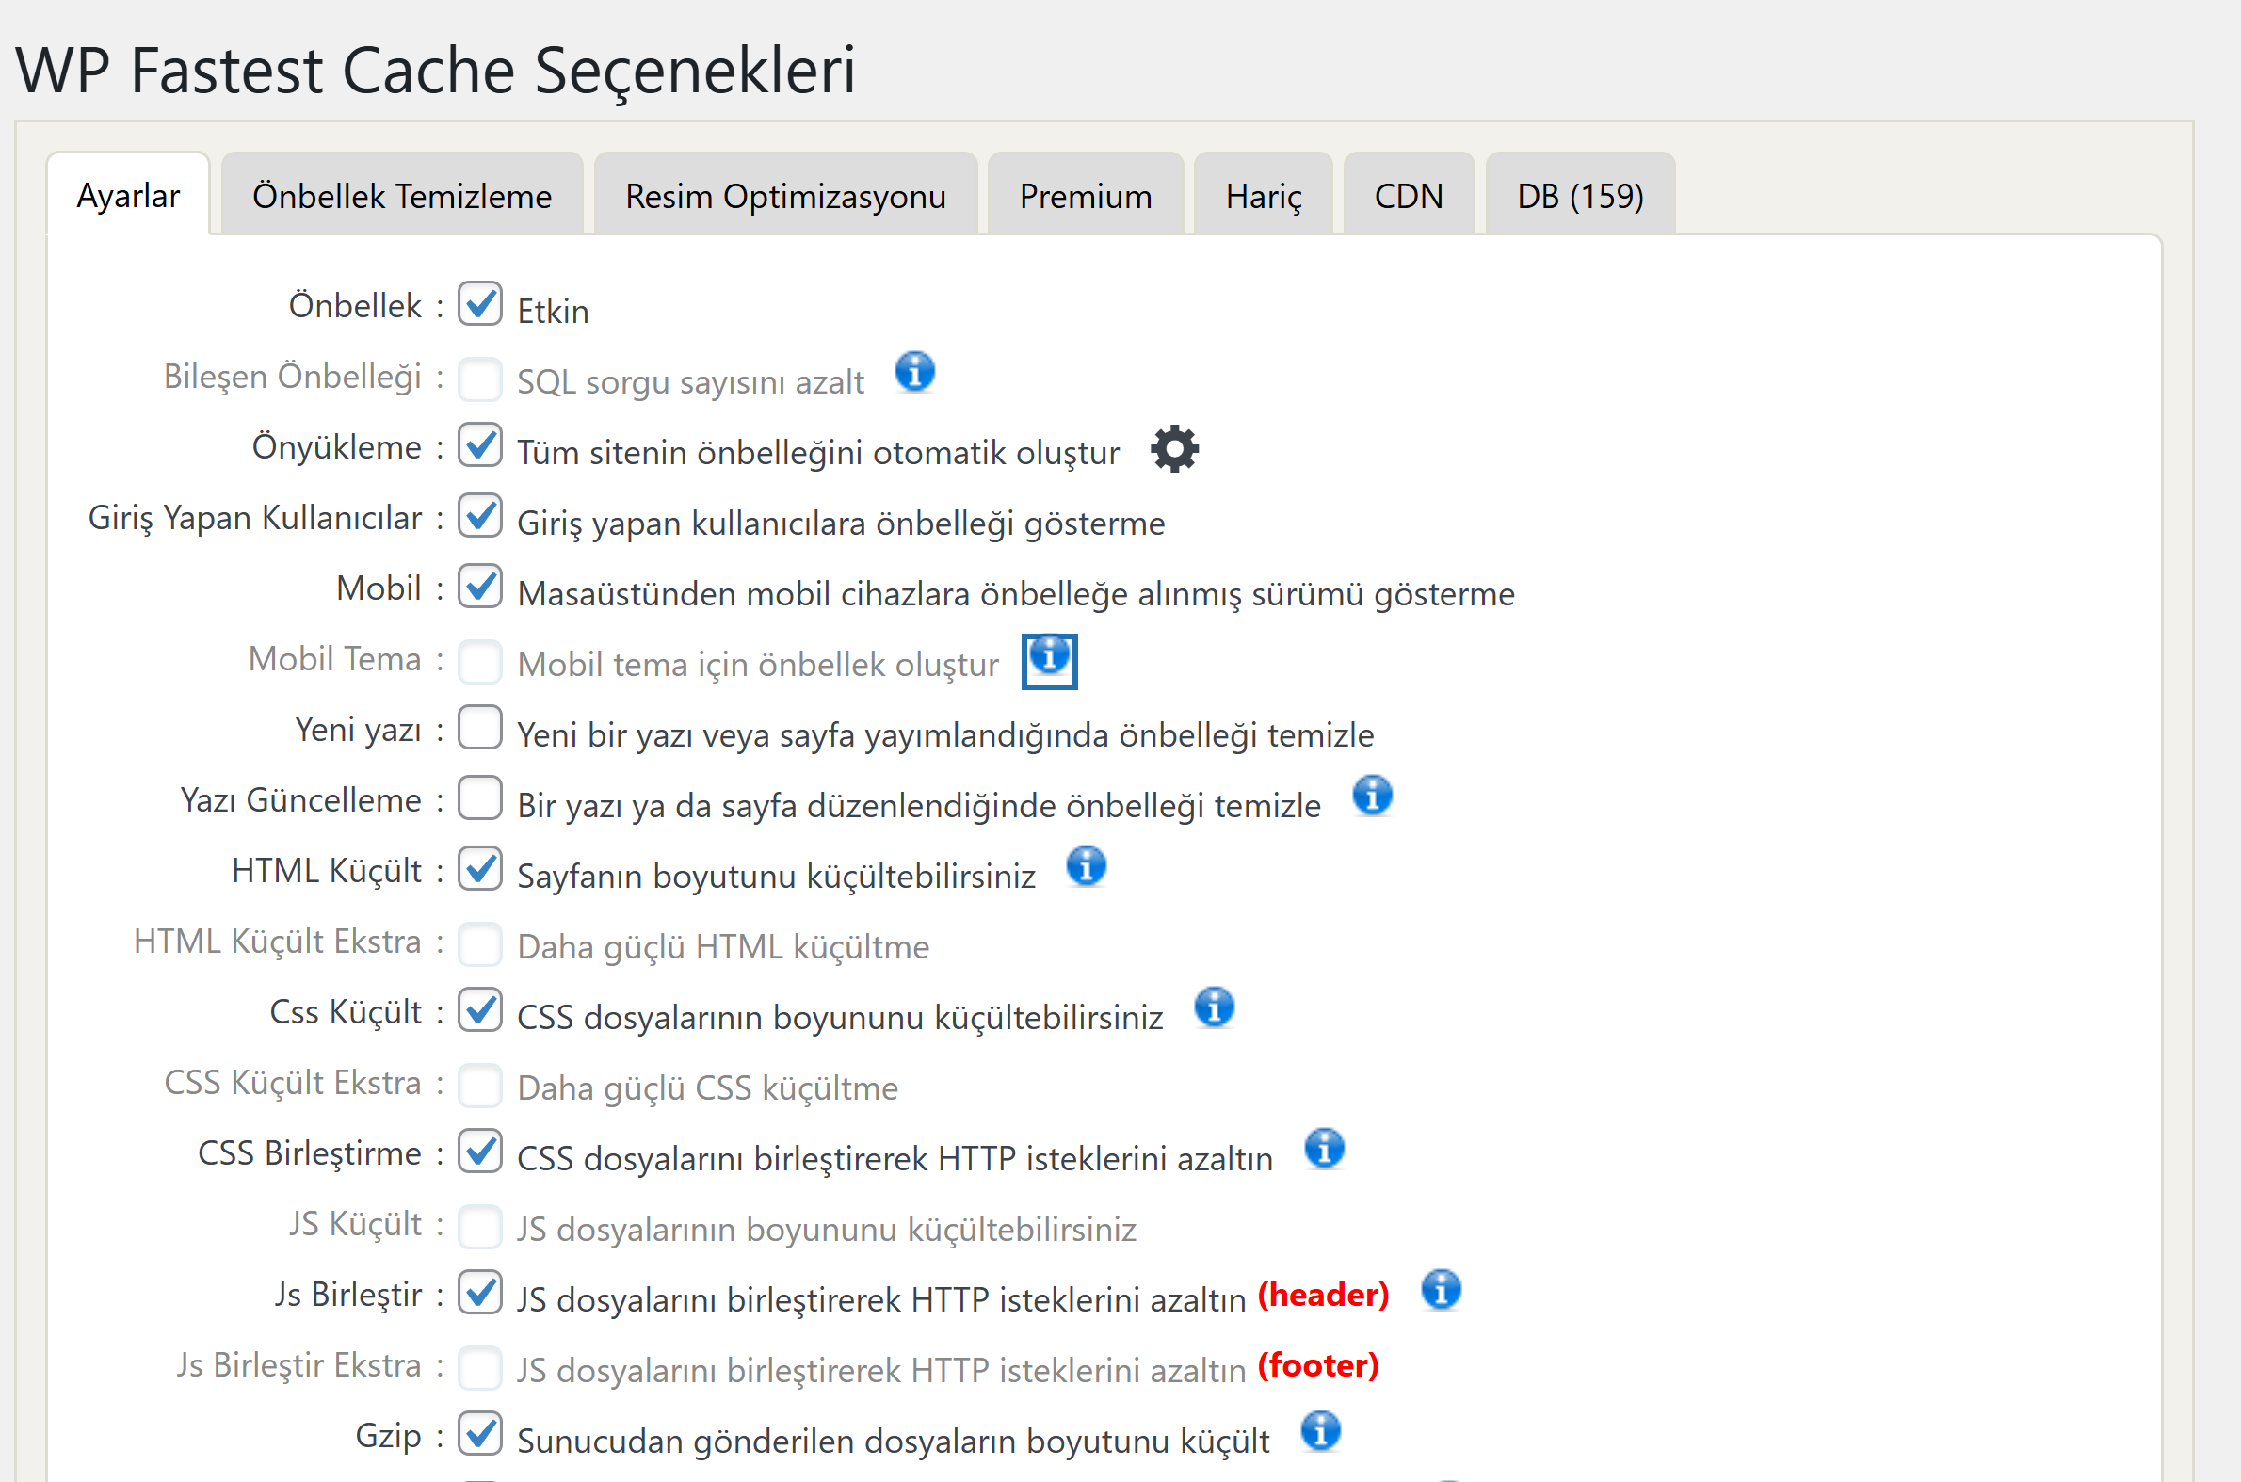
Task: Go to the DB (159) tab
Action: [x=1580, y=195]
